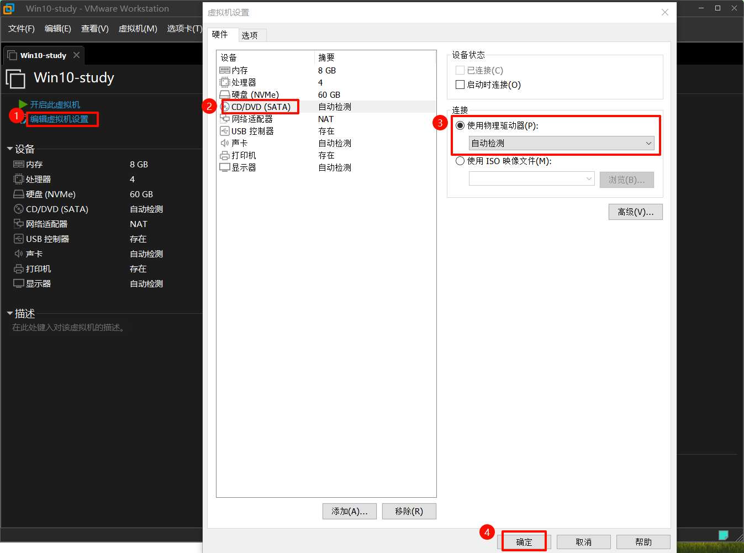The image size is (744, 553).
Task: Click the VMware Workstation logo icon
Action: [9, 8]
